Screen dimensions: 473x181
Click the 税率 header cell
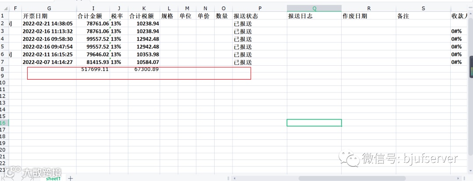click(x=119, y=16)
